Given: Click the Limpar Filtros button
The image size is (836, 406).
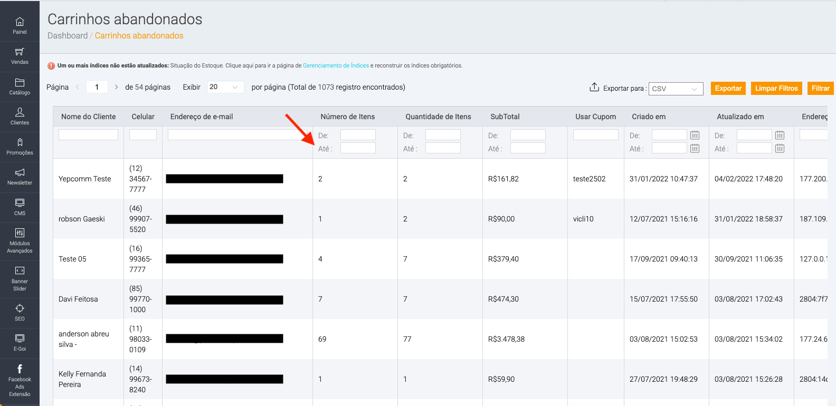Looking at the screenshot, I should pyautogui.click(x=776, y=88).
